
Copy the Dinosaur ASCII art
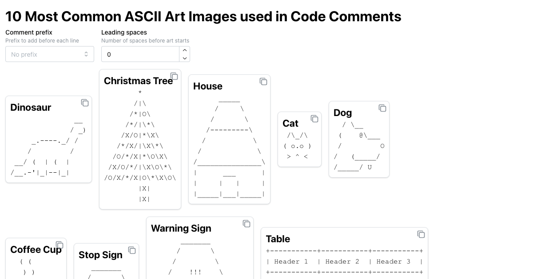click(85, 103)
